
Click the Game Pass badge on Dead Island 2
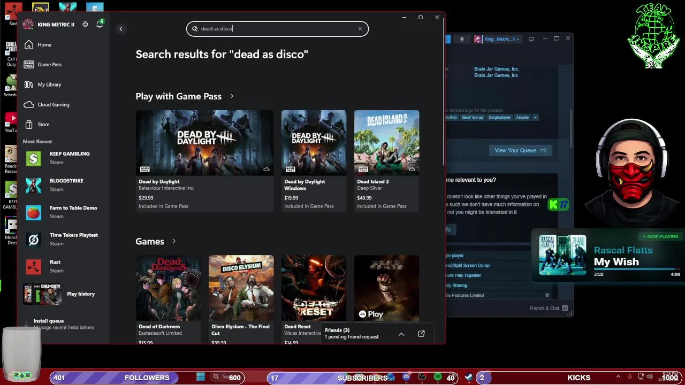pos(363,170)
